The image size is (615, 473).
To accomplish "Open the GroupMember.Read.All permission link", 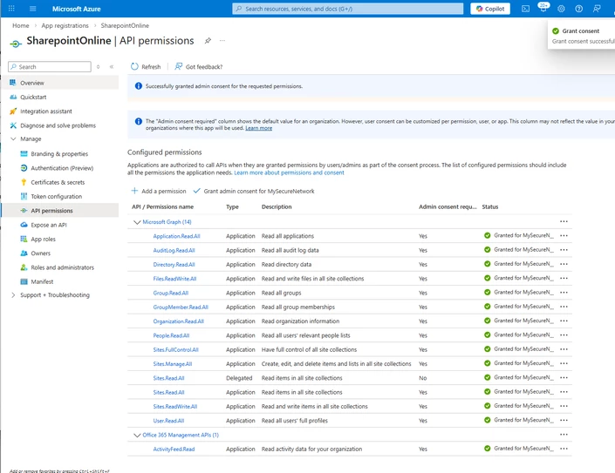I will coord(181,307).
